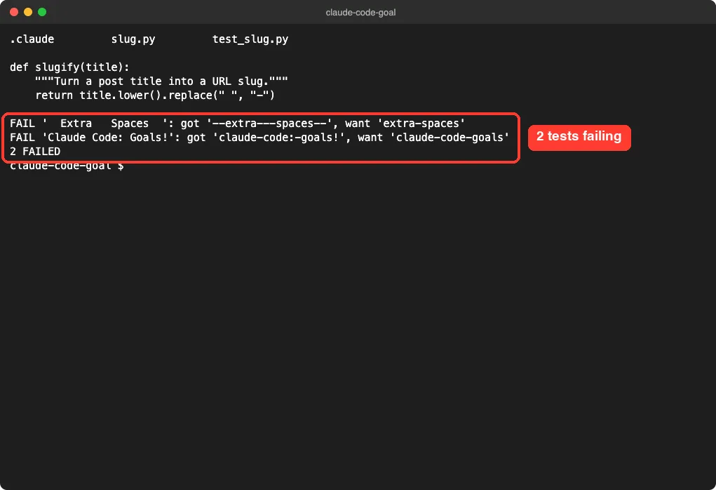Click the 'def slugify(title):' line
The image size is (716, 490).
coord(69,67)
